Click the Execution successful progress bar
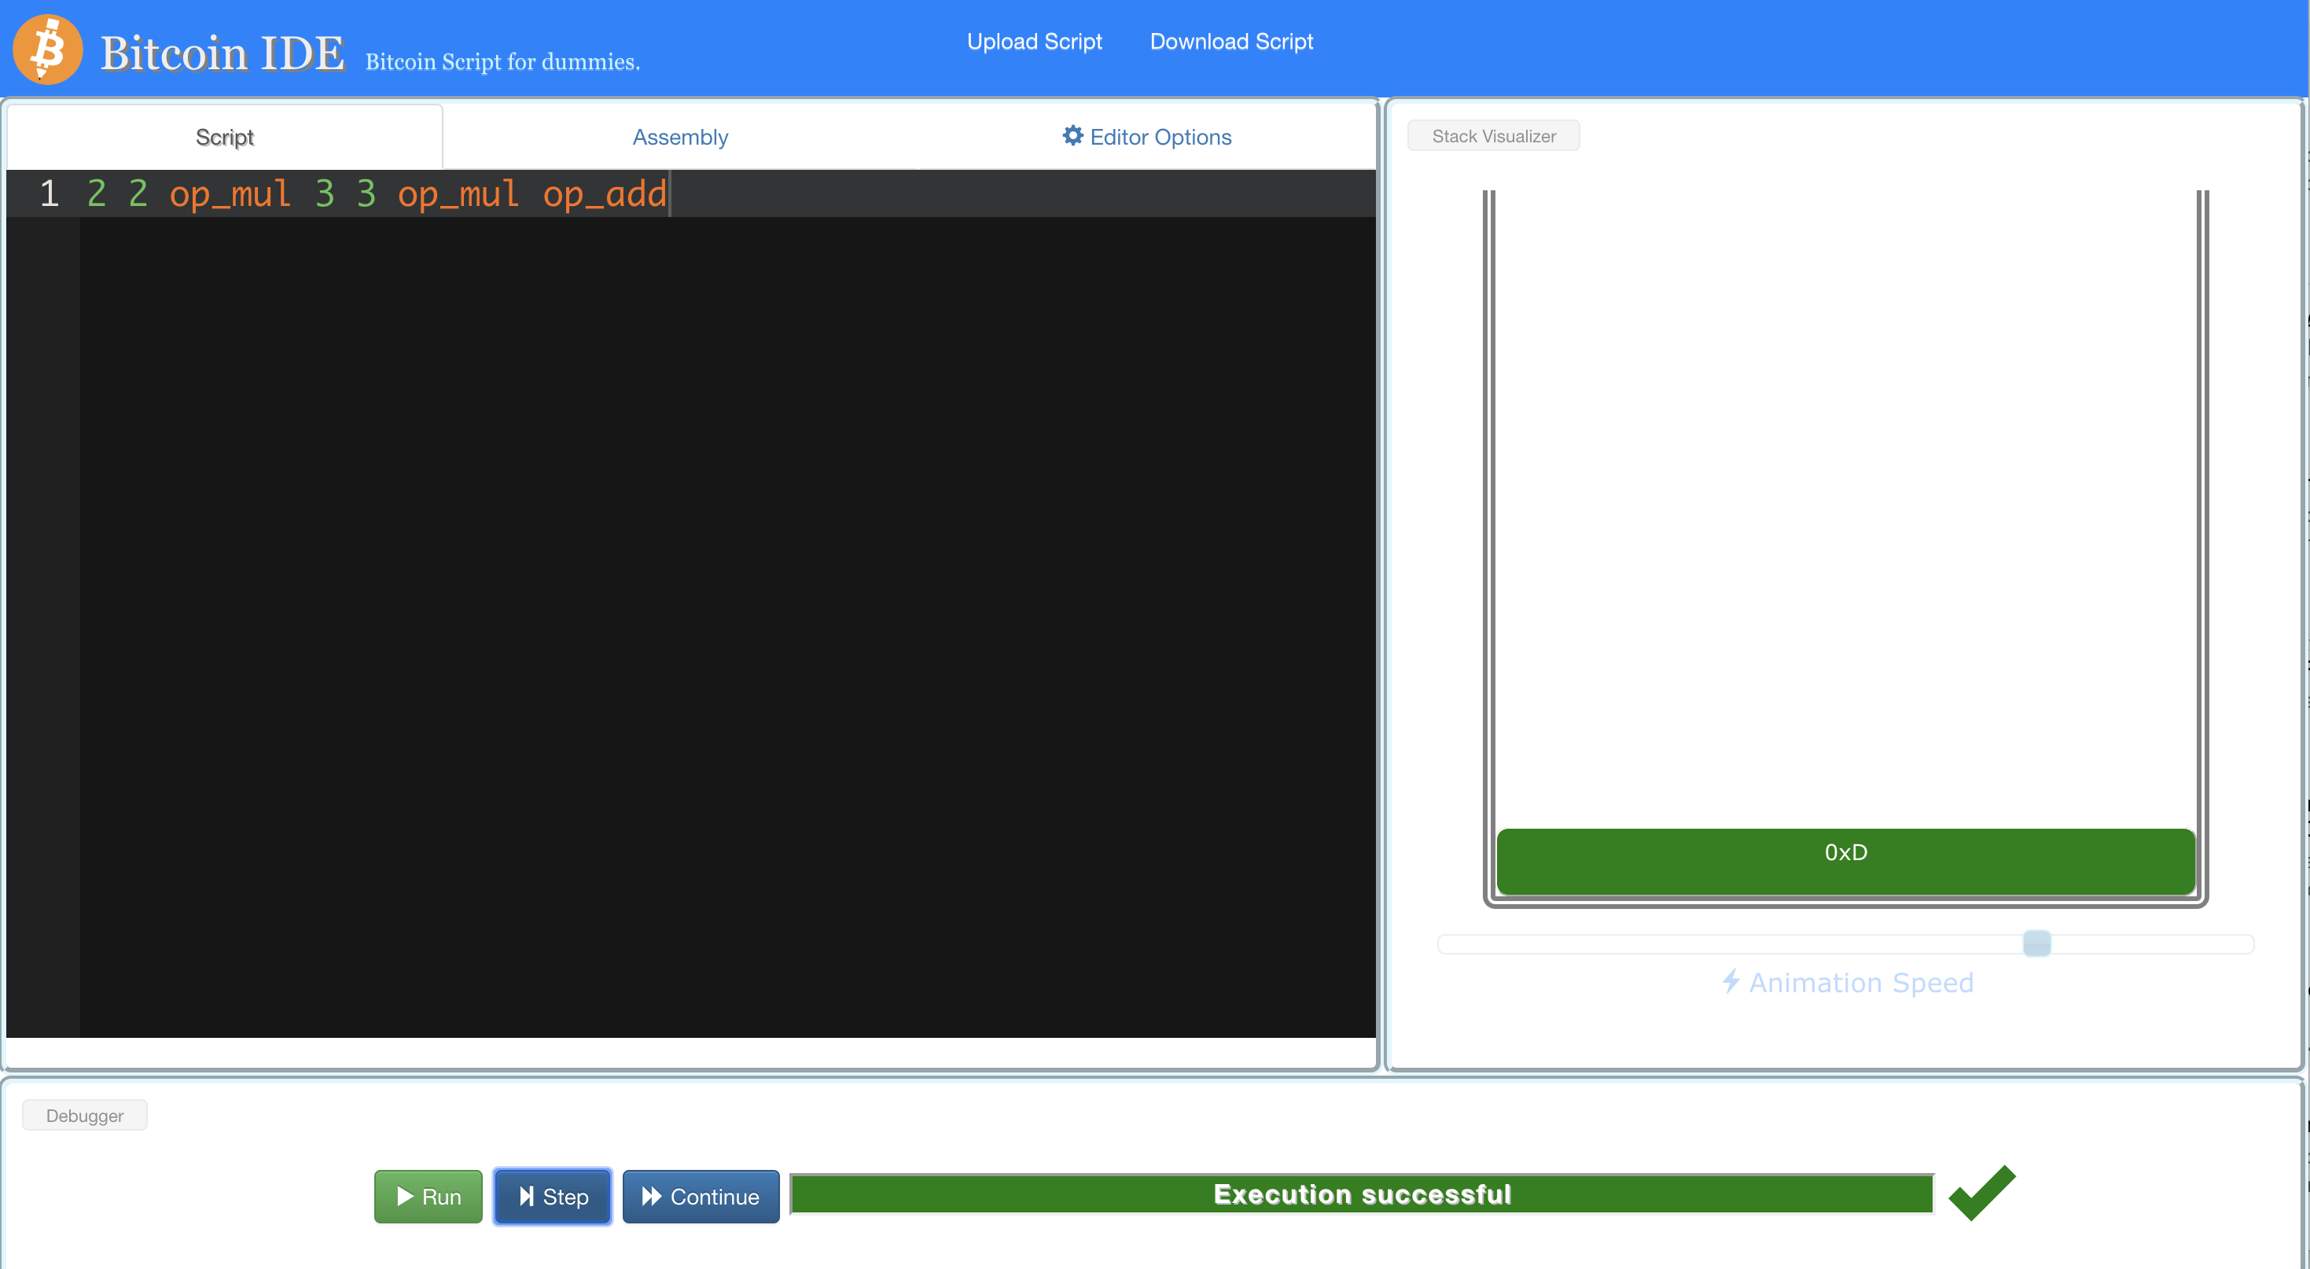Screen dimensions: 2310x1269 click(1362, 1194)
